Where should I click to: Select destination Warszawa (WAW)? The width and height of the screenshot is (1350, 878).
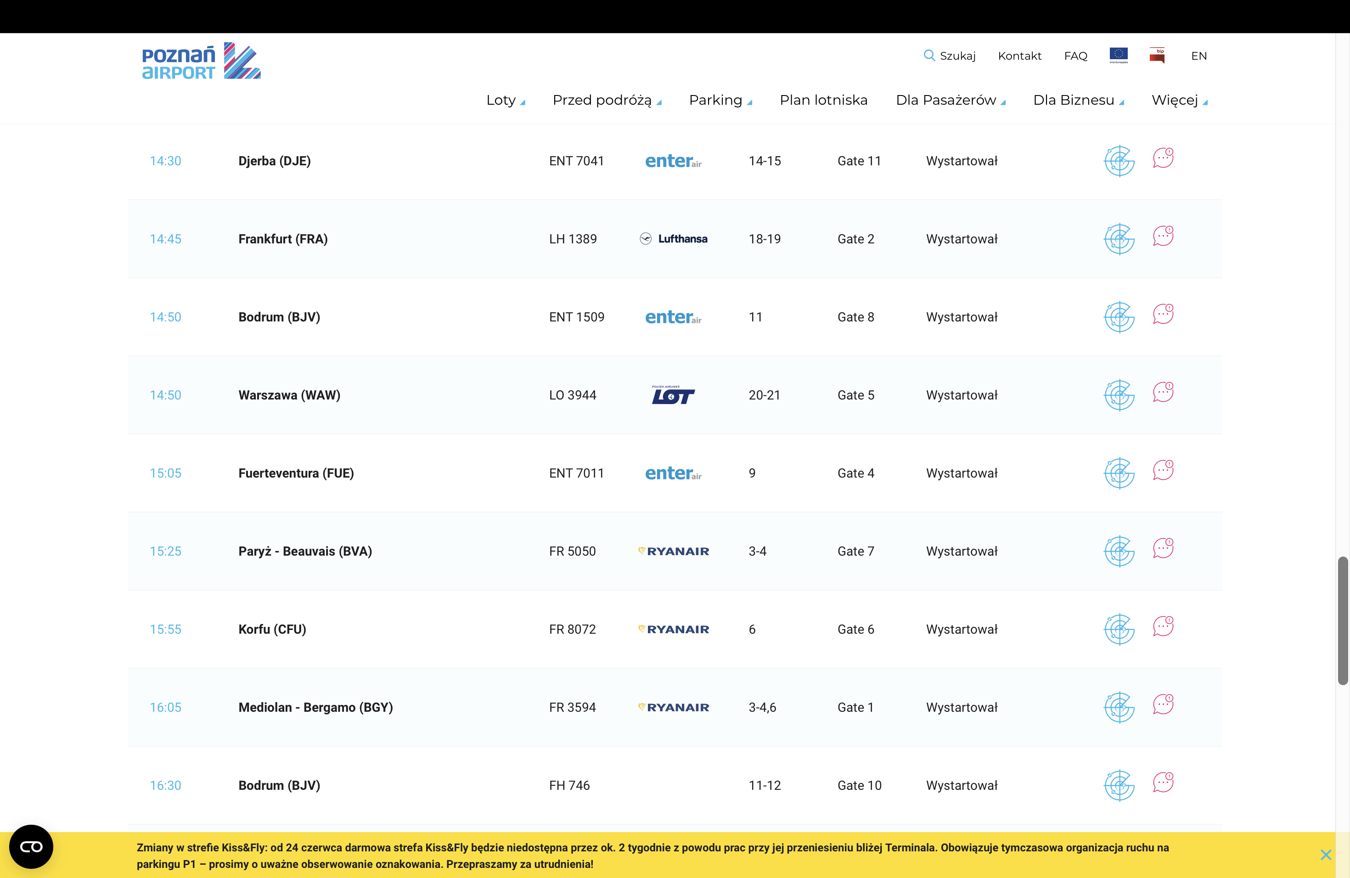[289, 395]
